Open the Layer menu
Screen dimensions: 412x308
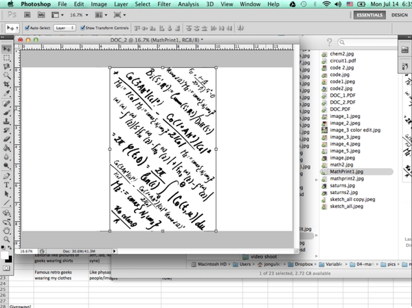(x=121, y=4)
